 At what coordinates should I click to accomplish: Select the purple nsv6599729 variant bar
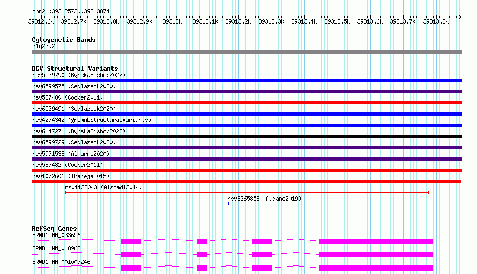247,148
